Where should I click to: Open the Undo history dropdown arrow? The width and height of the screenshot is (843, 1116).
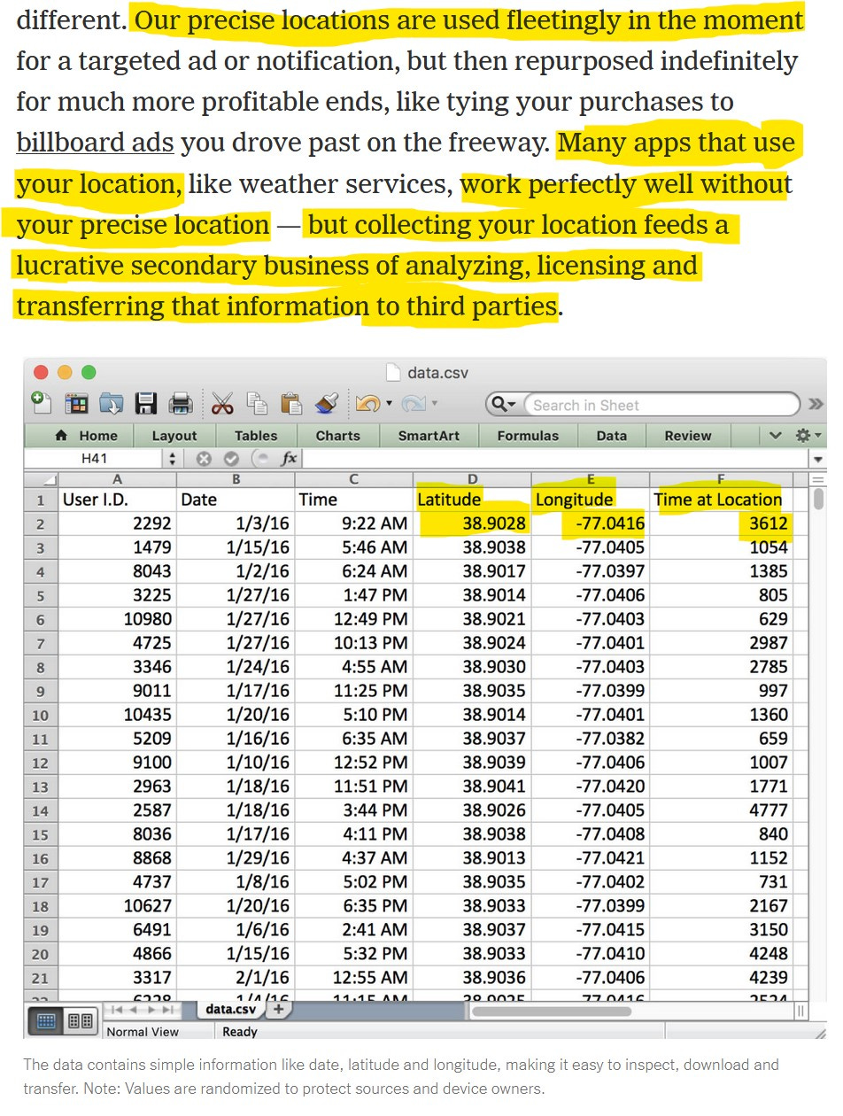point(389,405)
